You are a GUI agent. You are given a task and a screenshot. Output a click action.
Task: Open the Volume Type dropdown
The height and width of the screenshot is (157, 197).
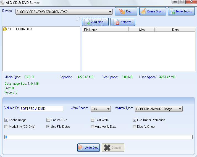coord(159,109)
